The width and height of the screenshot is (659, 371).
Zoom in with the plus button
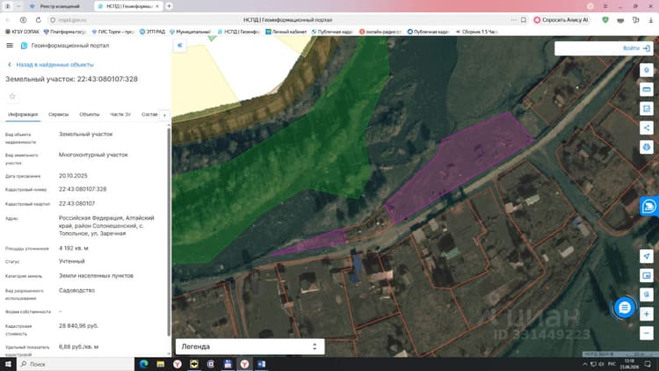point(647,314)
